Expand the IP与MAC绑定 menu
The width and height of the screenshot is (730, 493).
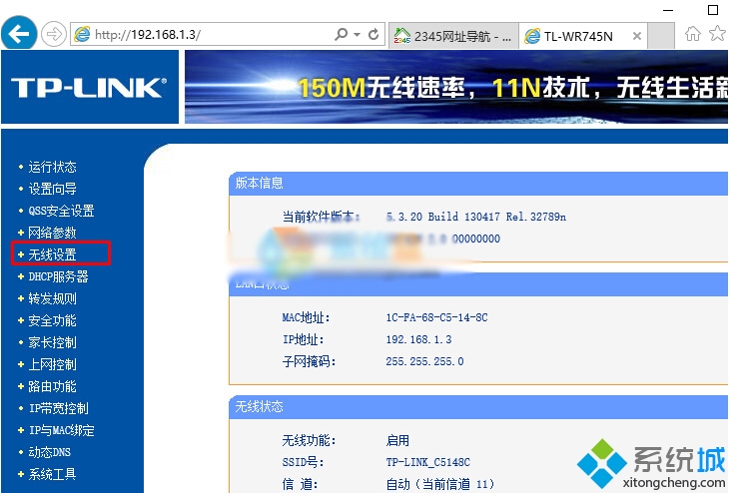[62, 430]
